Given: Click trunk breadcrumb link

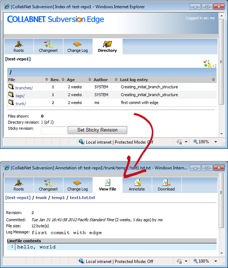Looking at the screenshot, I should coord(41,198).
